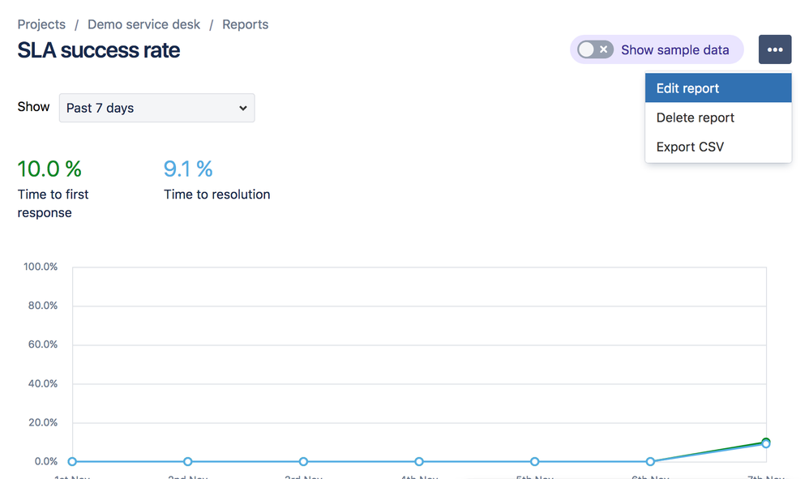This screenshot has width=809, height=479.
Task: Open the Demo service desk breadcrumb link
Action: click(143, 24)
